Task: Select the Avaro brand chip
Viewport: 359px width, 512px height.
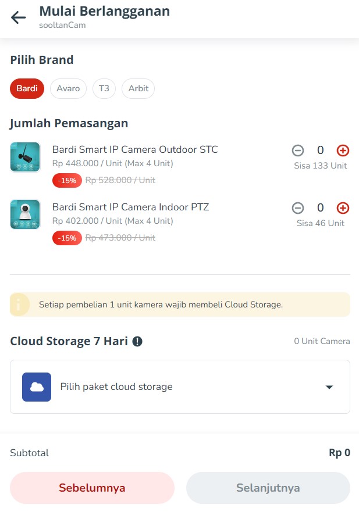Action: tap(68, 88)
